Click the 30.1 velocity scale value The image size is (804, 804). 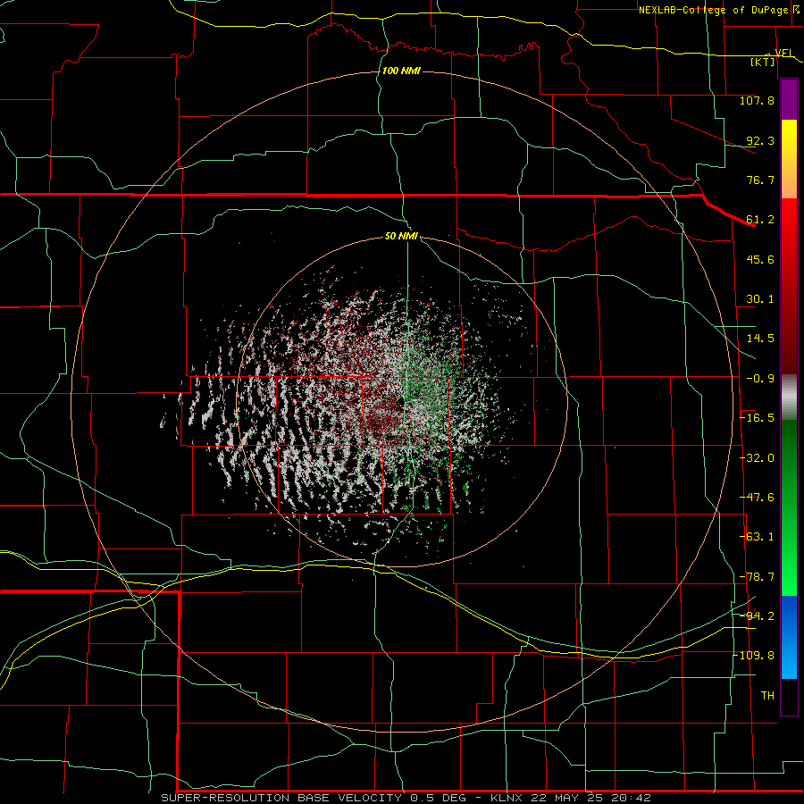coord(760,299)
